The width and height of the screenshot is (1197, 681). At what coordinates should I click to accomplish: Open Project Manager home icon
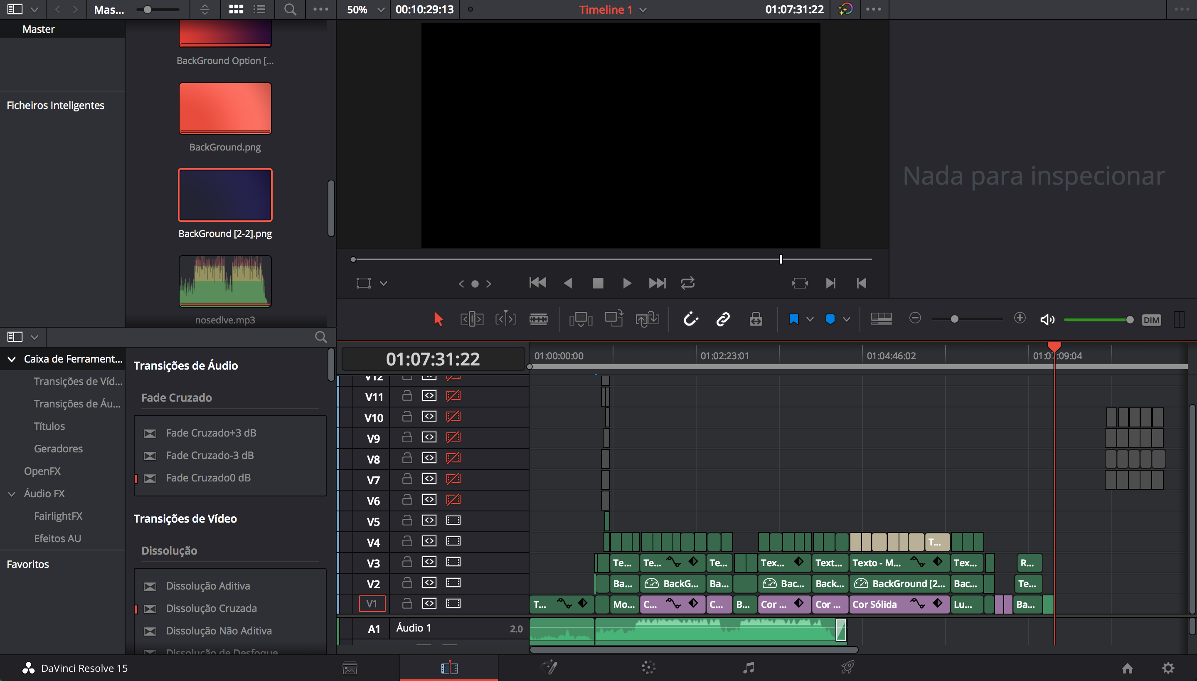point(1127,668)
